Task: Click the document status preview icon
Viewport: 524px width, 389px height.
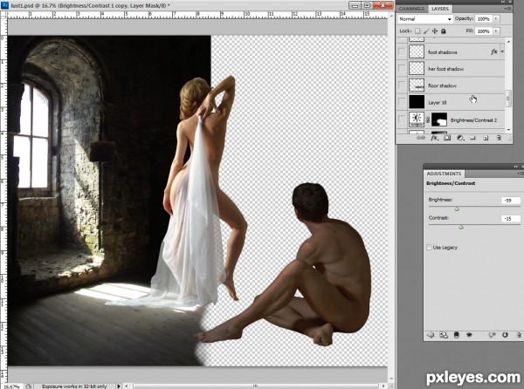Action: tap(29, 386)
